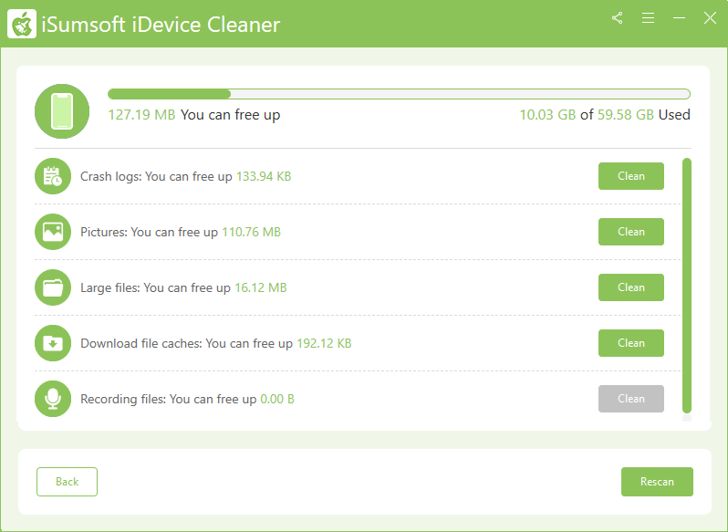Image resolution: width=728 pixels, height=532 pixels.
Task: Close the iDevice Cleaner window
Action: (x=710, y=18)
